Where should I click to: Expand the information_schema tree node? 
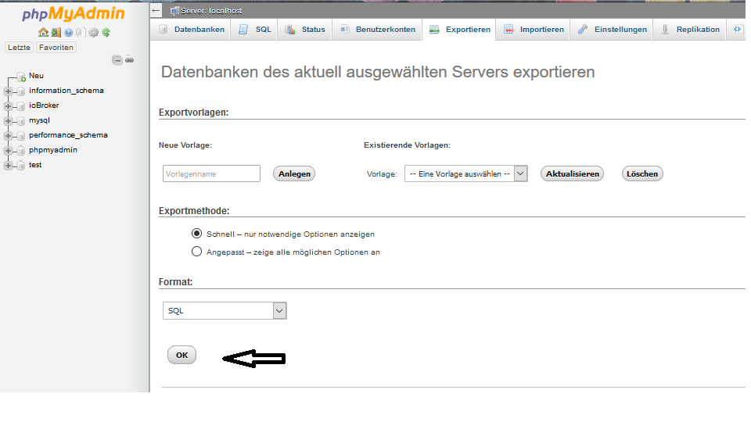pos(8,91)
